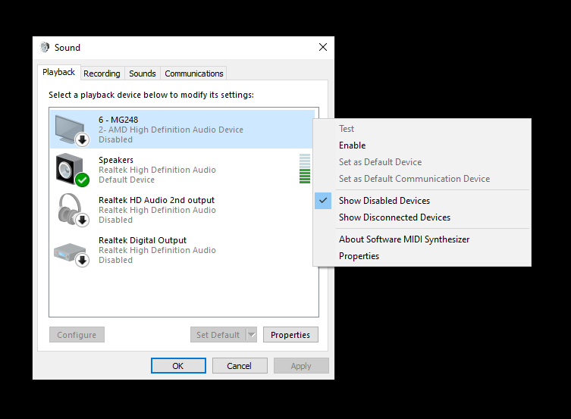Click the 'Default Device' status text
The image size is (571, 419).
[127, 180]
